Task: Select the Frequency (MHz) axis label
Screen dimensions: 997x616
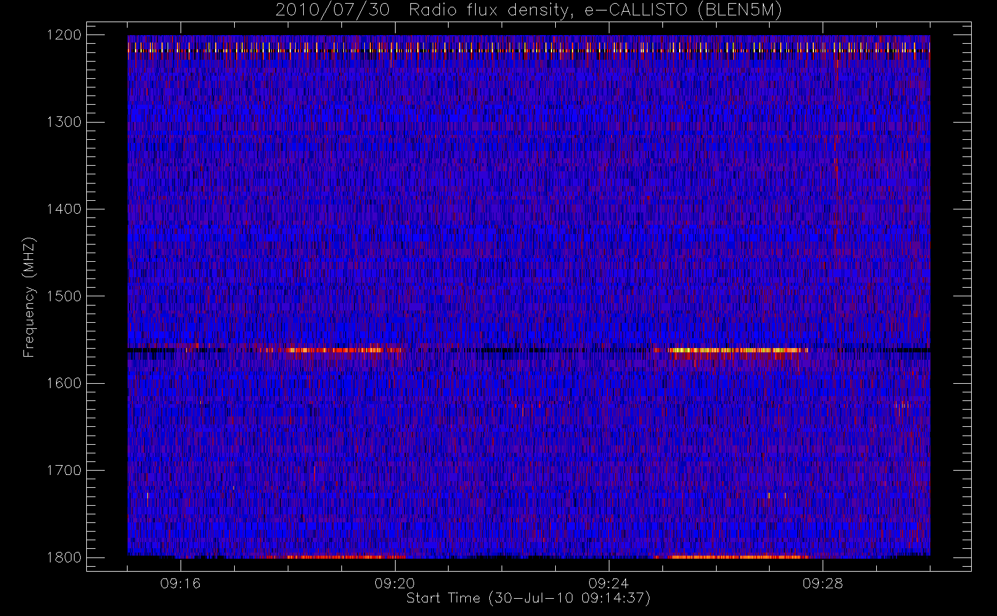Action: [x=29, y=297]
